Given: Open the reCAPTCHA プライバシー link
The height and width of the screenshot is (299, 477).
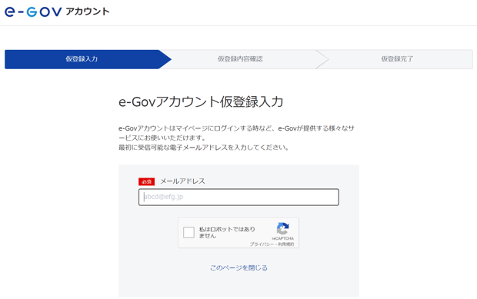Looking at the screenshot, I should click(262, 244).
